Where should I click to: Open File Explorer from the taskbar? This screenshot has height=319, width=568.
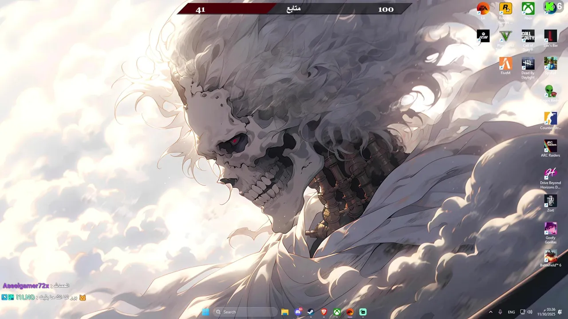coord(285,312)
